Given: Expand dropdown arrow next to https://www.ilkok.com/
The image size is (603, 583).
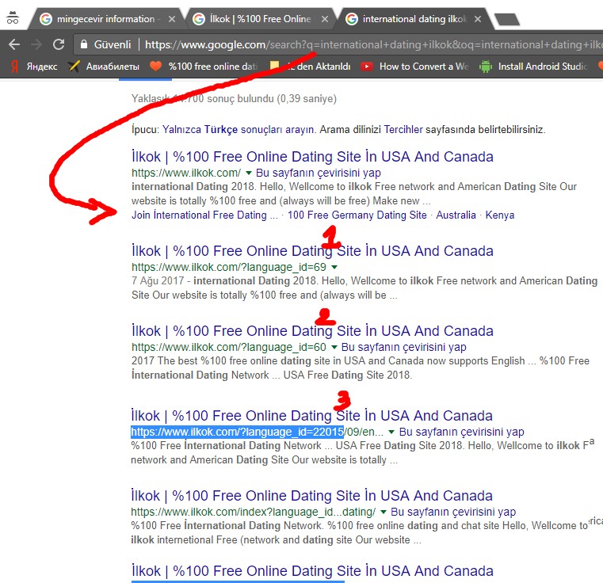Looking at the screenshot, I should (248, 173).
